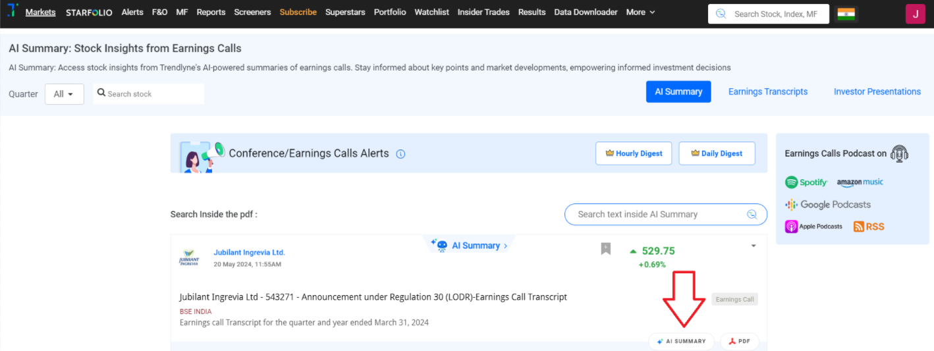The height and width of the screenshot is (351, 934).
Task: Open the Spotify podcast link
Action: pos(806,182)
